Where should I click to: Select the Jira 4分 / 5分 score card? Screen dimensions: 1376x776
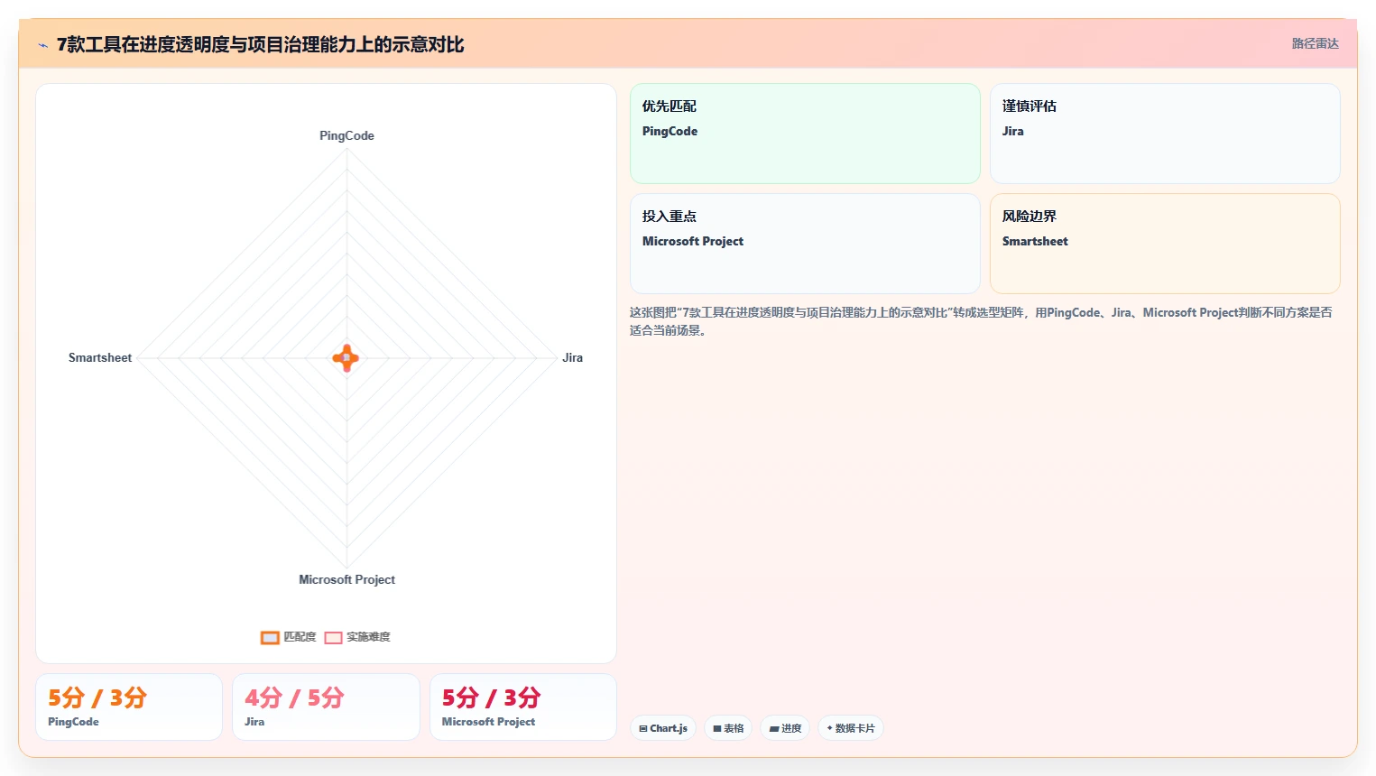click(x=326, y=707)
